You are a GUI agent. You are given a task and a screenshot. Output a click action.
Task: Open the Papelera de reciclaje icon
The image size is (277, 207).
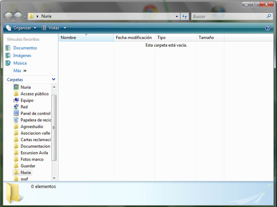pos(16,120)
